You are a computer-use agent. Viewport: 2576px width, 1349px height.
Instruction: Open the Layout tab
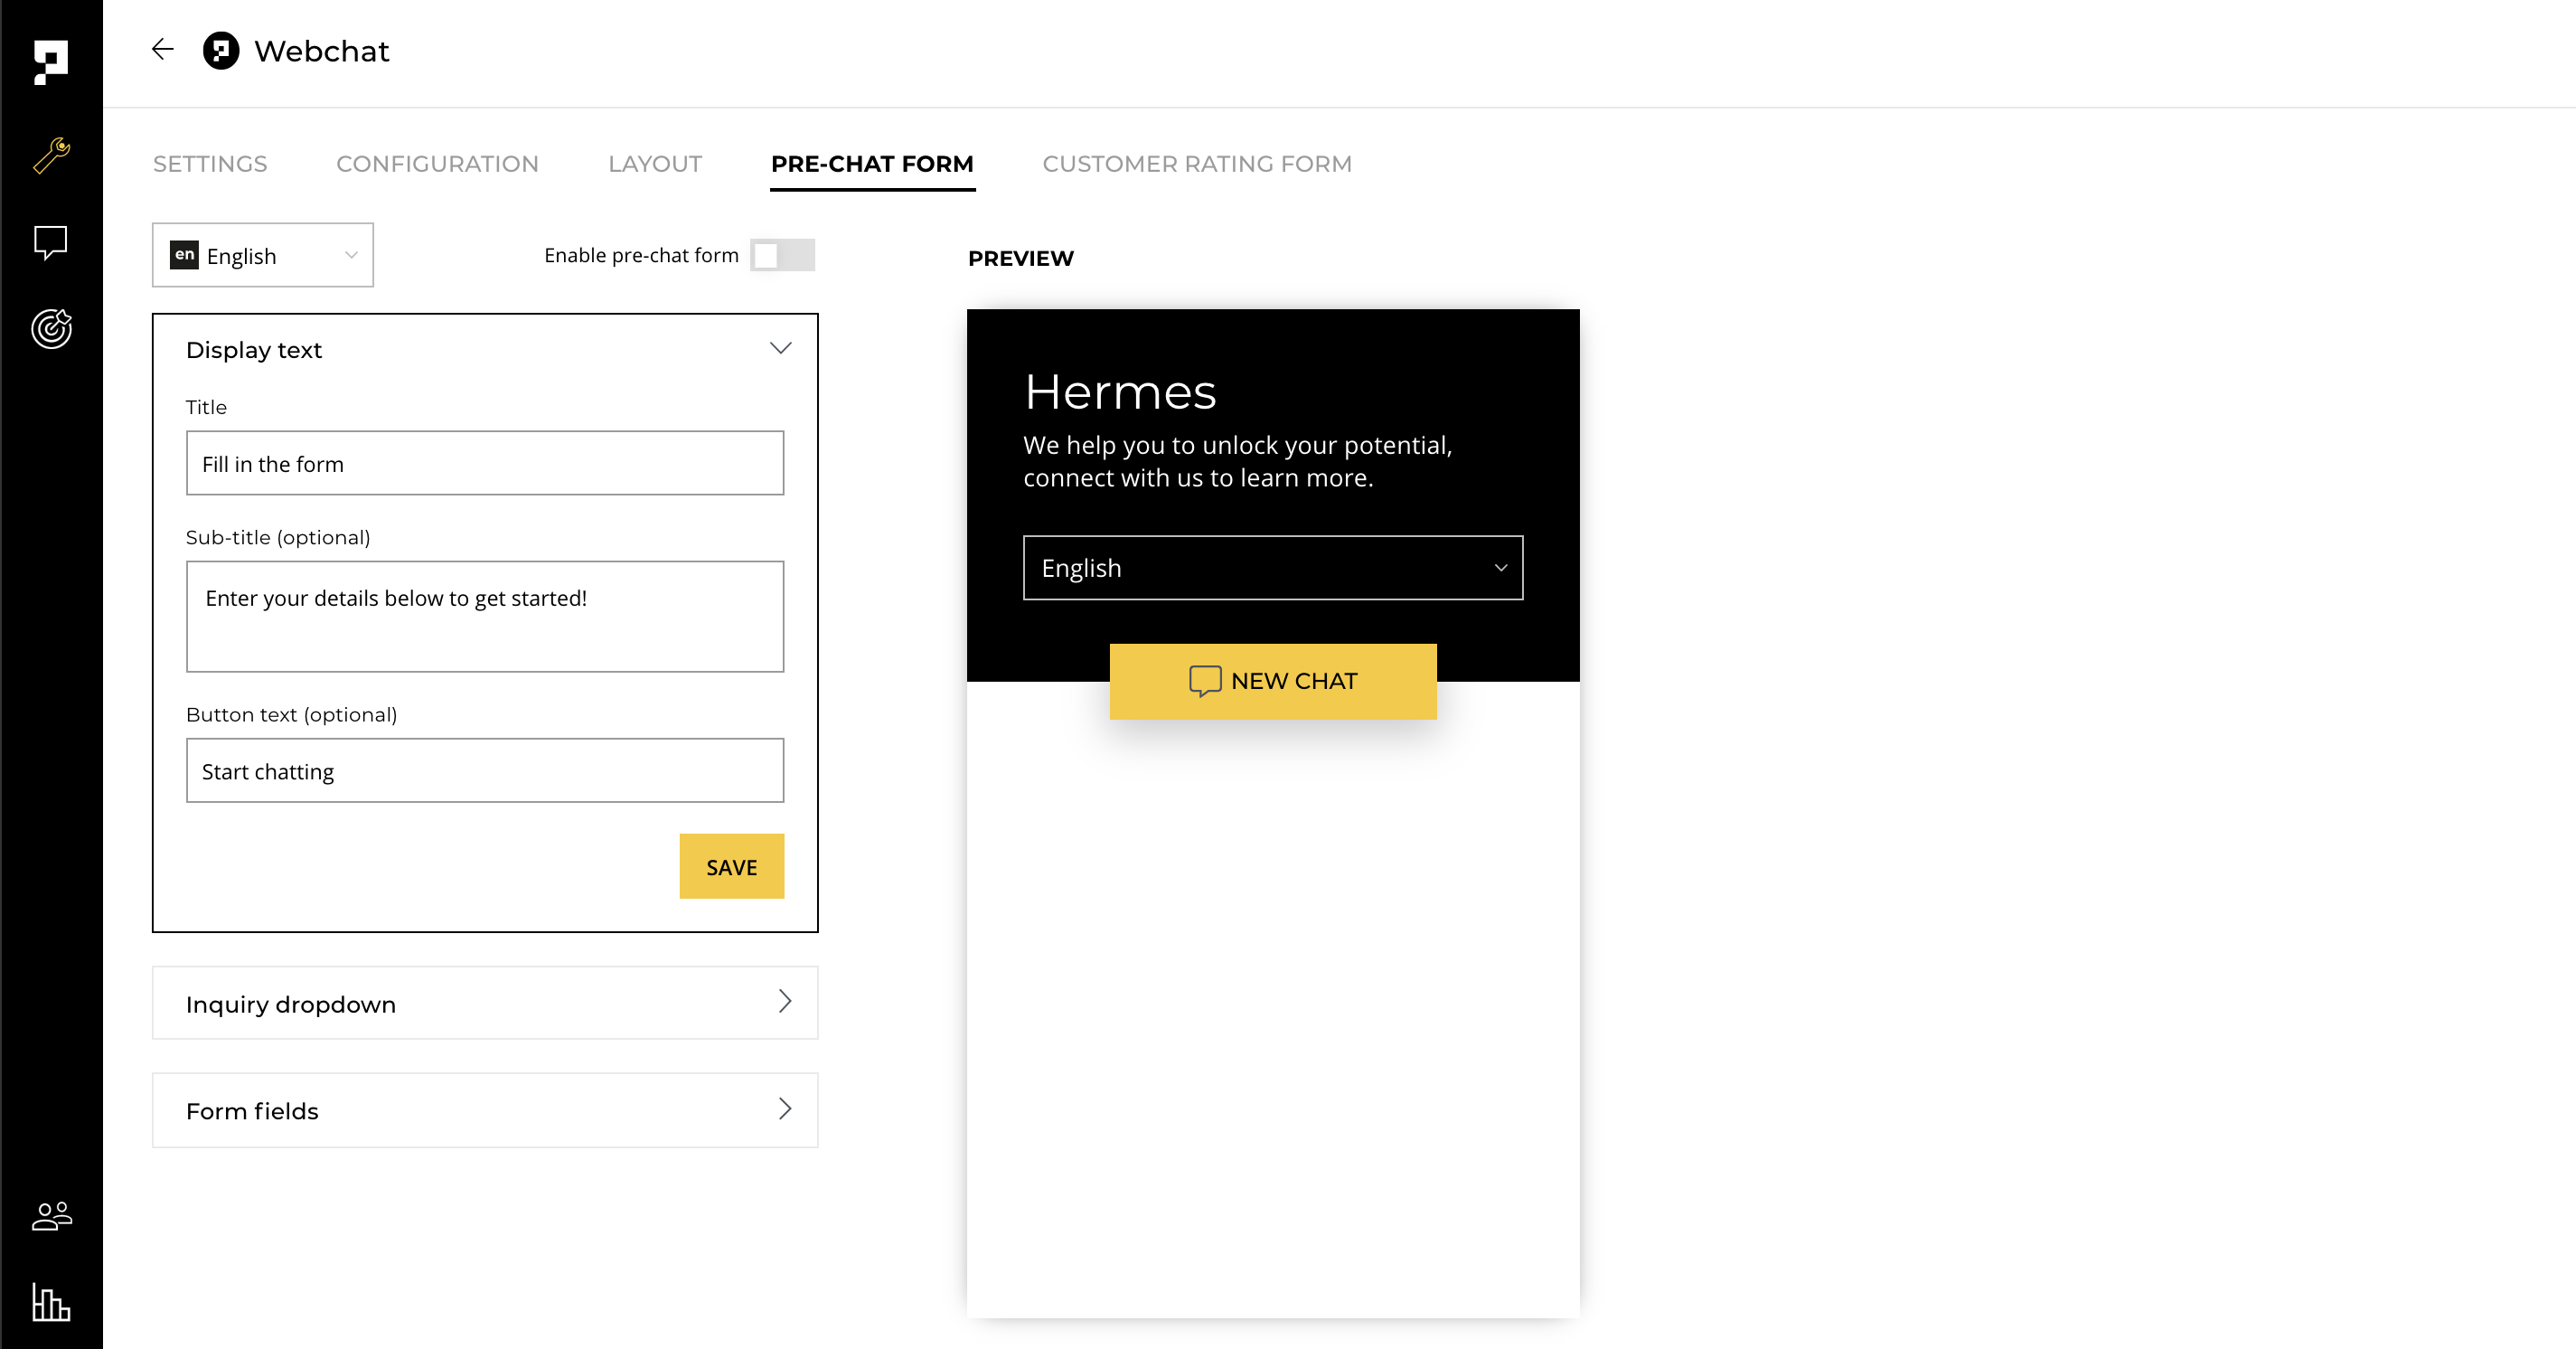[x=655, y=164]
